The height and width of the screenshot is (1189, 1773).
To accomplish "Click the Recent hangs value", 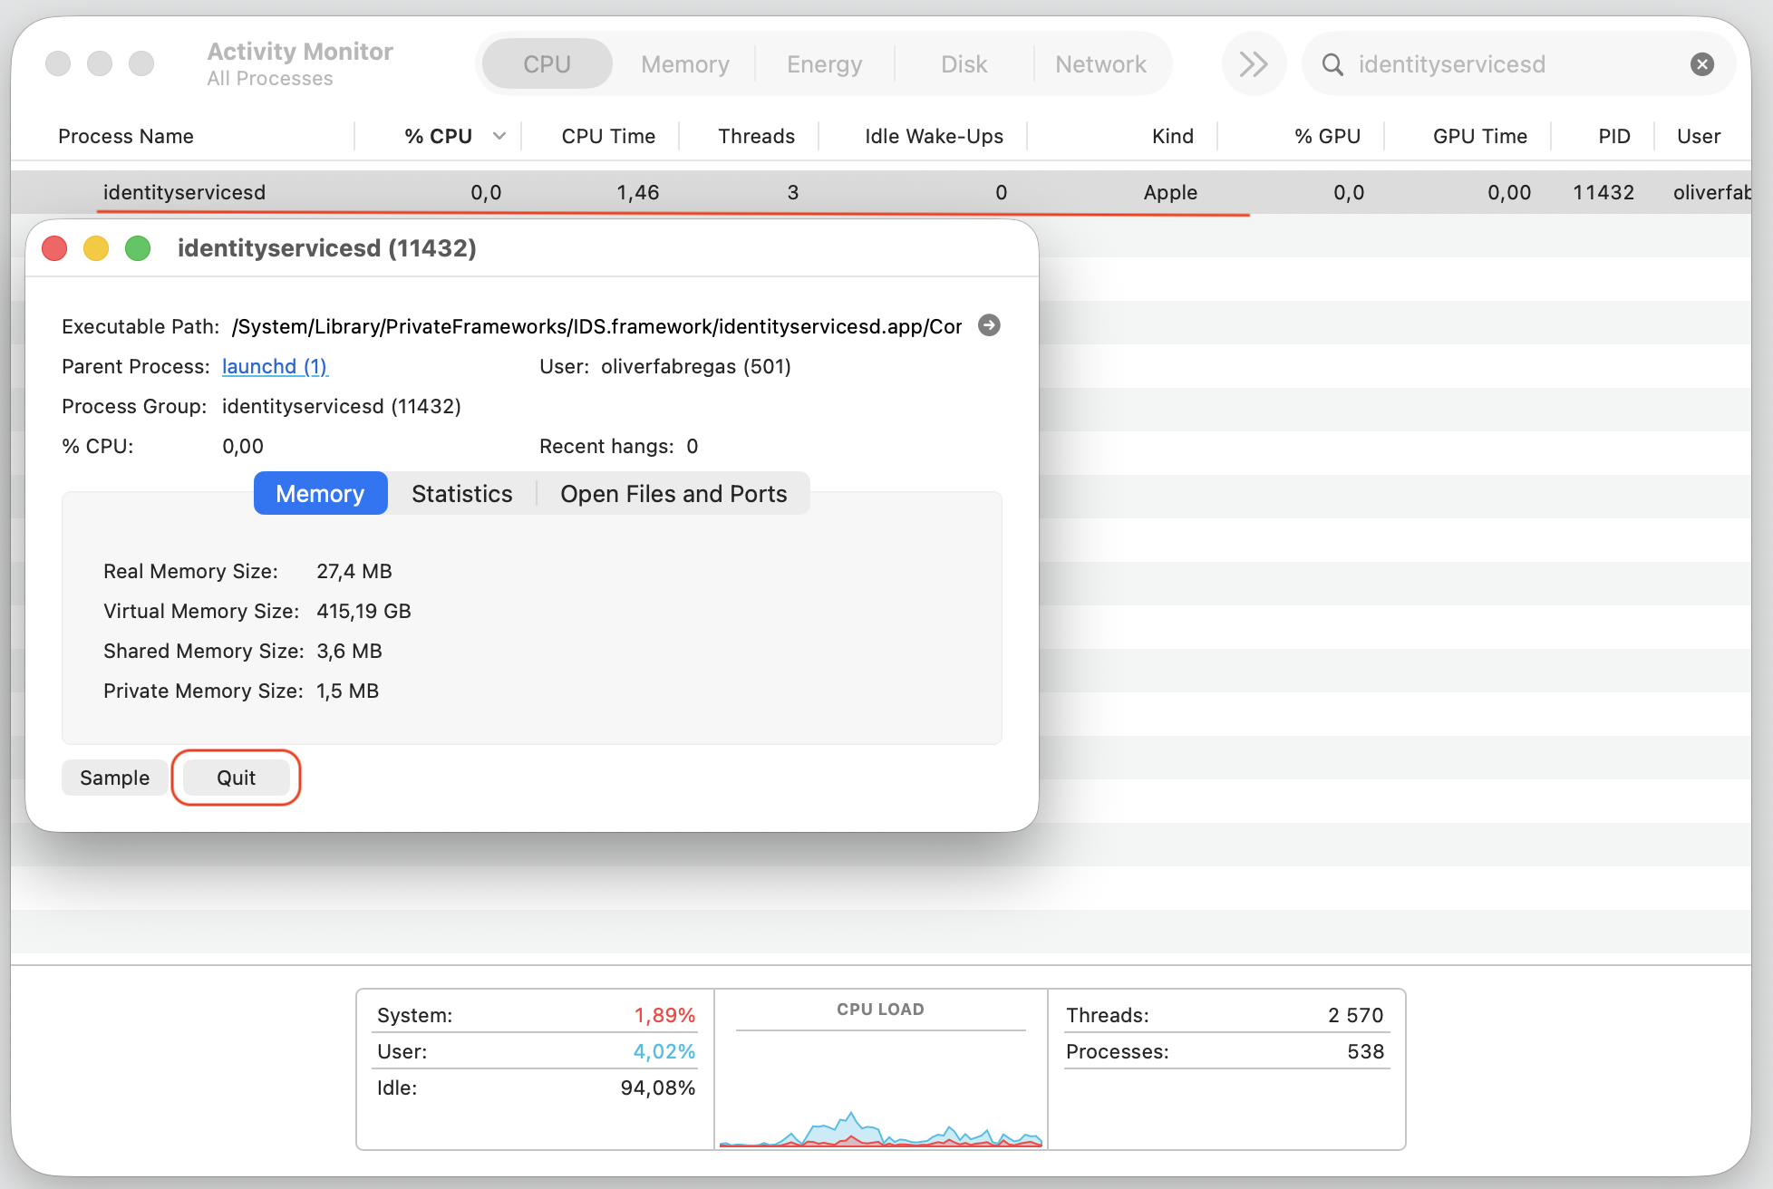I will click(x=693, y=446).
